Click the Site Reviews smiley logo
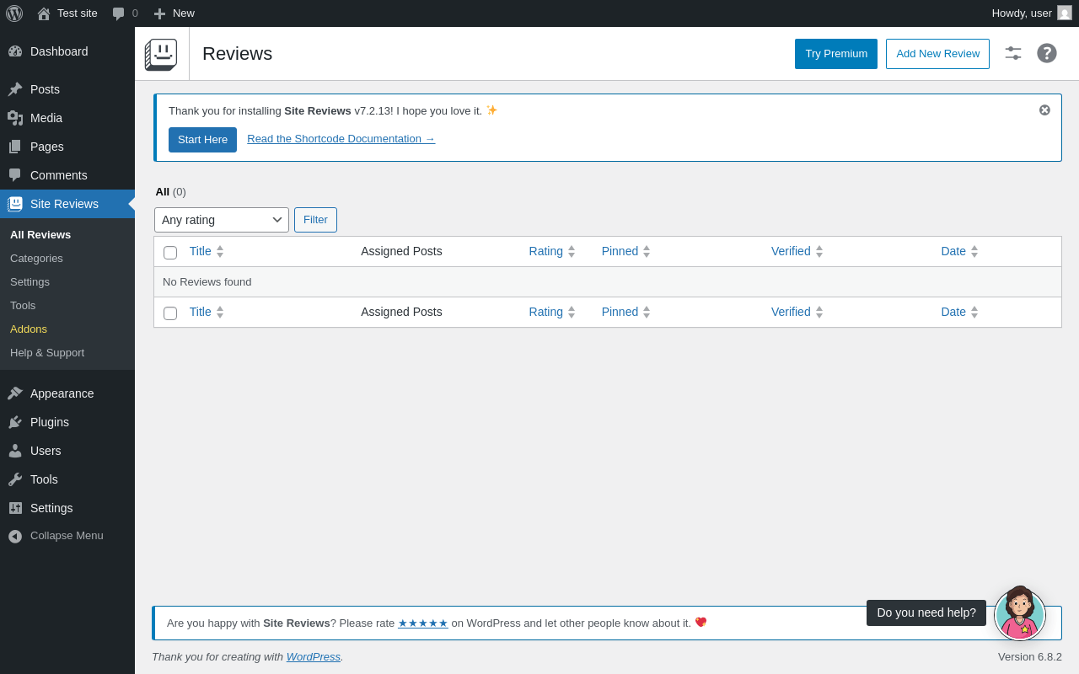Screen dimensions: 1079x674 (x=161, y=54)
